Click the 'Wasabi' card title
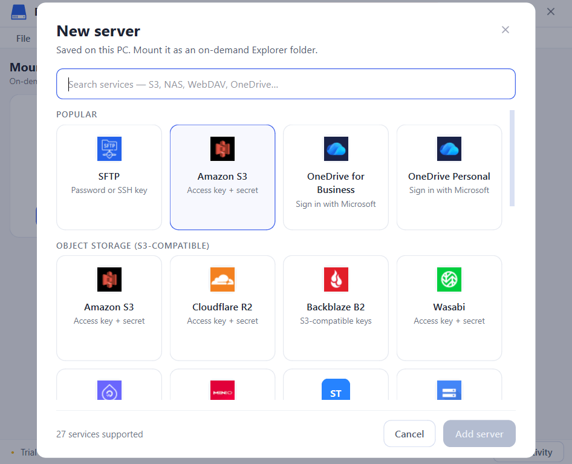 [x=449, y=307]
